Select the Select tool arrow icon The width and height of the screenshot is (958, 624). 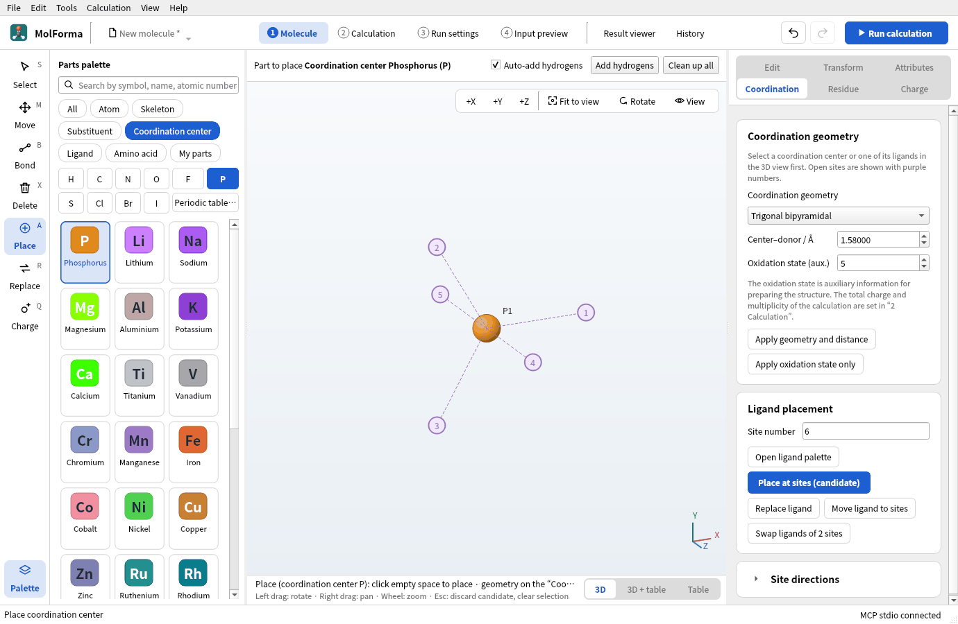coord(25,67)
